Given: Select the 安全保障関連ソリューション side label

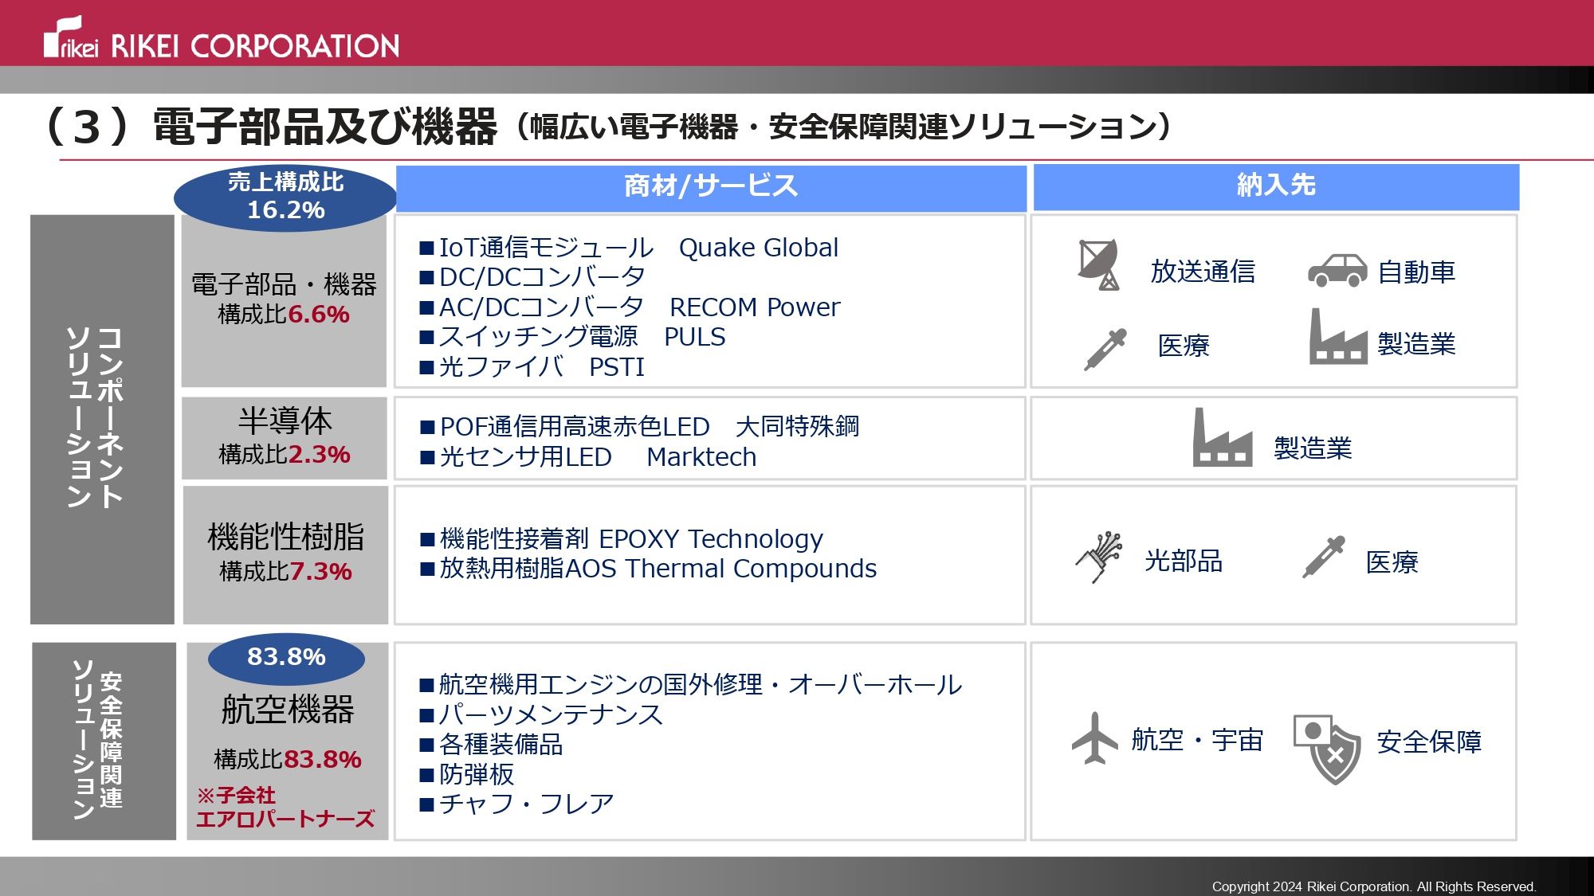Looking at the screenshot, I should click(104, 741).
